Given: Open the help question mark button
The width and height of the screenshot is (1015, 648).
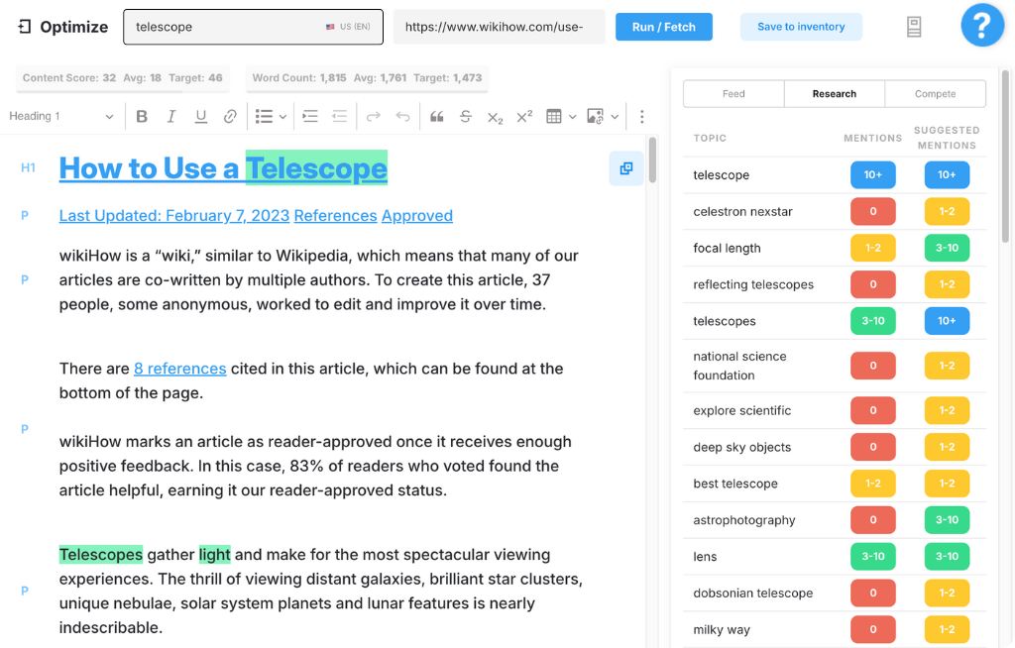Looking at the screenshot, I should 982,25.
